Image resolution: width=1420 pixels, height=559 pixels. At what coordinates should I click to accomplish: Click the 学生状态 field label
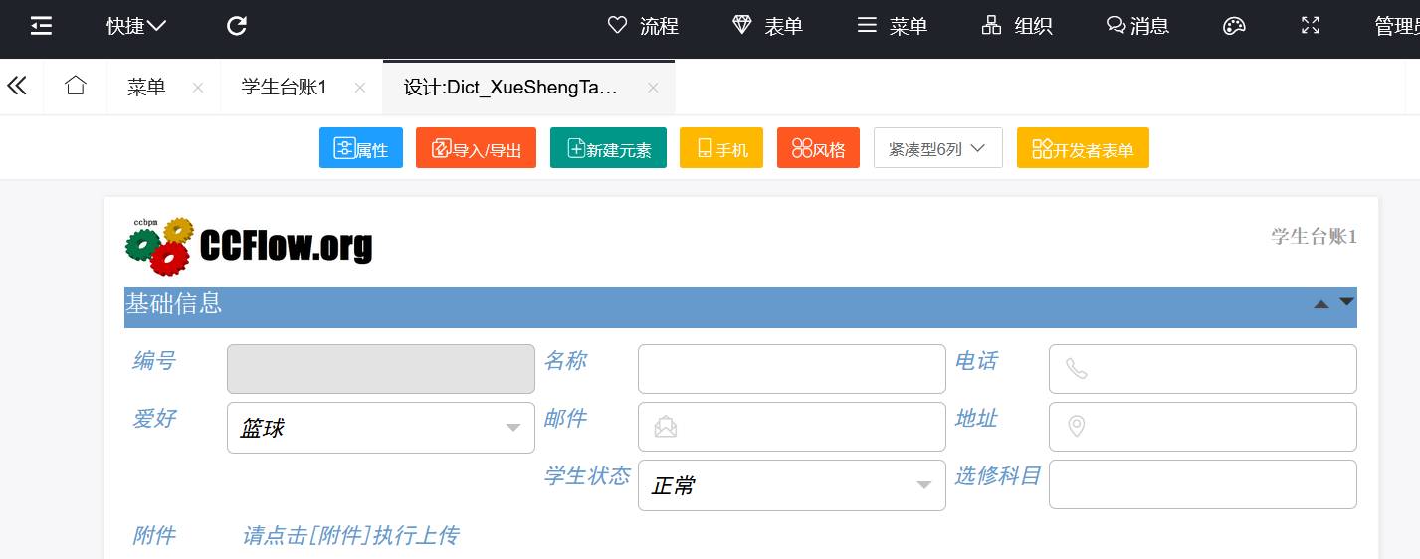pyautogui.click(x=587, y=476)
